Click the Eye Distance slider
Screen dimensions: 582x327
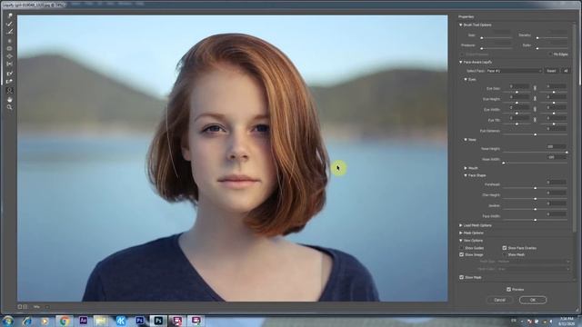(535, 134)
